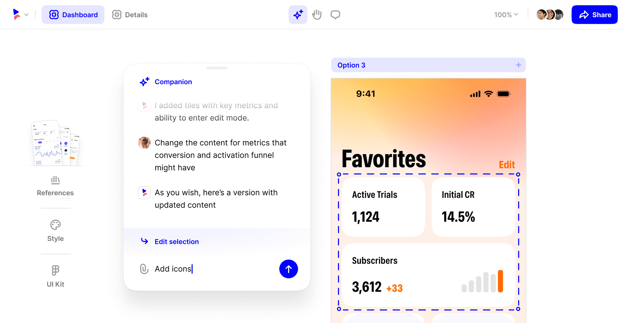
Task: Select the hand pan tool
Action: (317, 14)
